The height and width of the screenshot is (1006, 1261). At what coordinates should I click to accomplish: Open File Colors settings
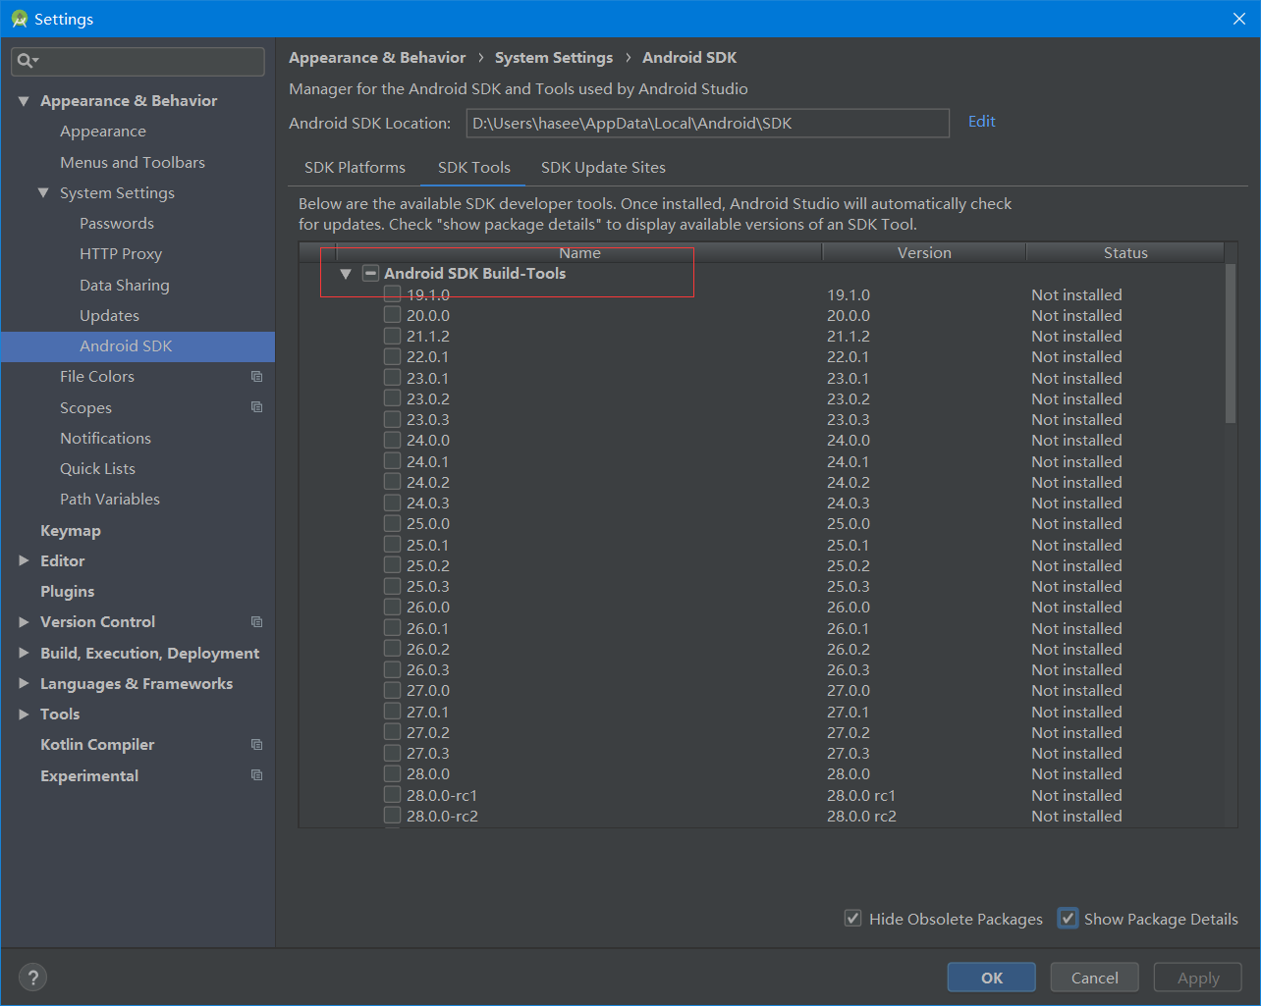(x=97, y=377)
